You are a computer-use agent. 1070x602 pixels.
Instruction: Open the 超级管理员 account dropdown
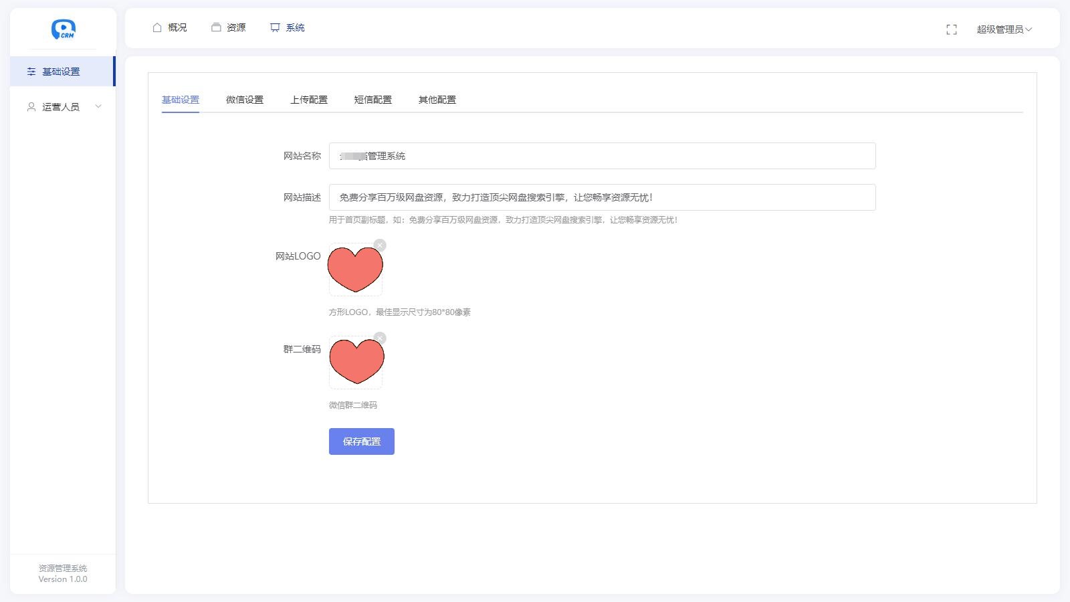pos(1003,29)
